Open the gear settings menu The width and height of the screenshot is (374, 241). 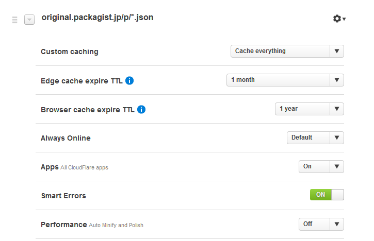click(x=338, y=19)
